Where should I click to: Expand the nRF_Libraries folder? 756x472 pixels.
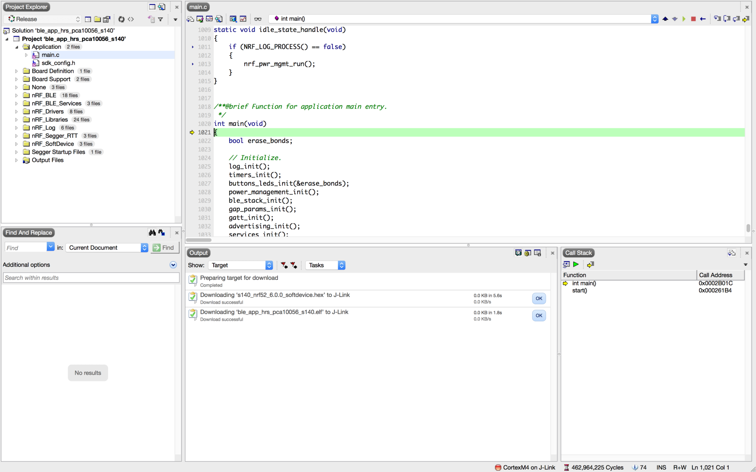pos(16,120)
